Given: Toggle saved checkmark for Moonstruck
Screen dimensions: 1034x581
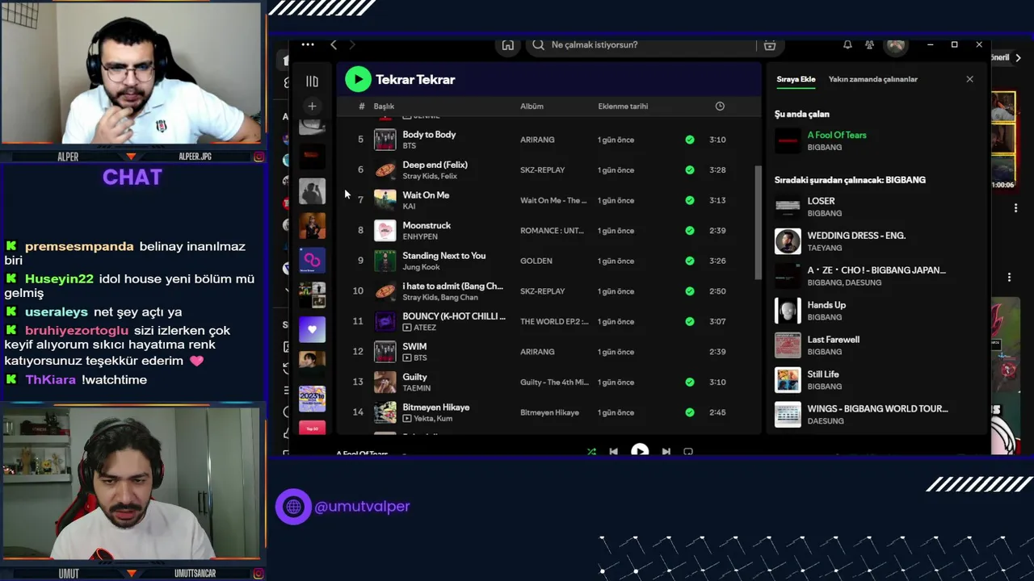Looking at the screenshot, I should [x=689, y=231].
